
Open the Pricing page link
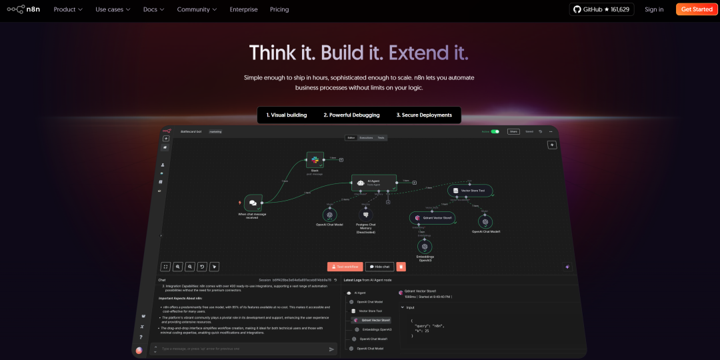click(x=279, y=9)
